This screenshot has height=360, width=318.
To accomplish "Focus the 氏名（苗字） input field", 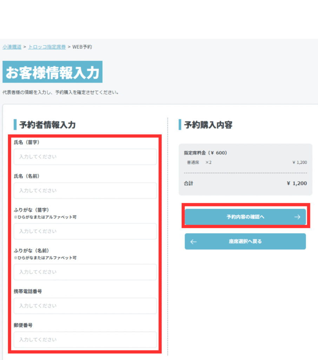I will coord(85,157).
